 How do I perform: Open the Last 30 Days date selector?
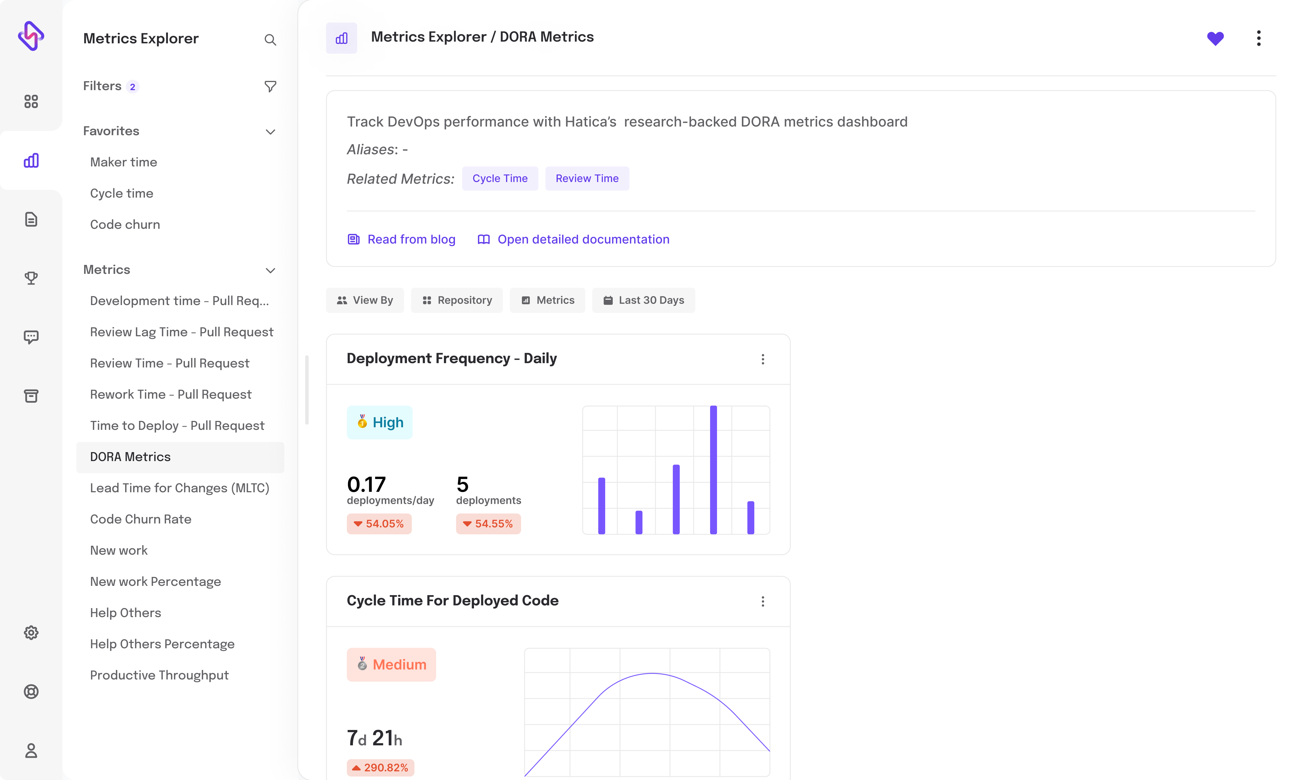(643, 300)
